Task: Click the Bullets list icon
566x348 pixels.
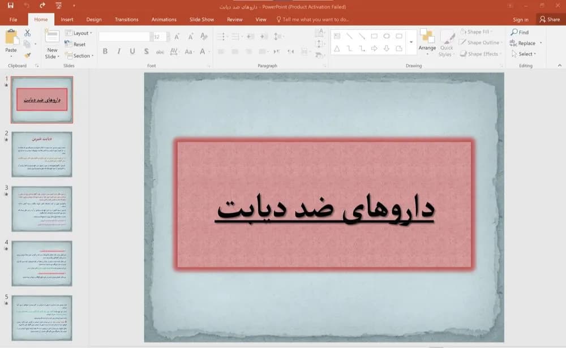Action: (222, 36)
